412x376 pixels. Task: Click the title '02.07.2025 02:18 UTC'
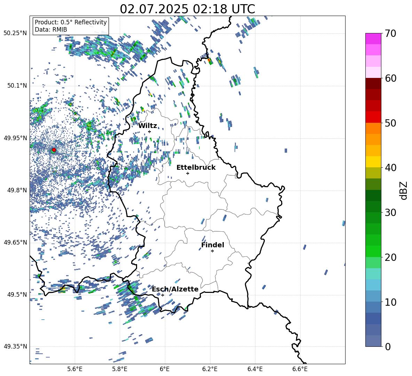pos(187,9)
